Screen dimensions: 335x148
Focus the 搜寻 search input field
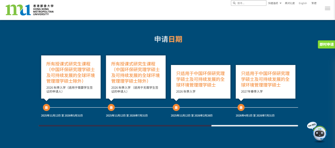[x=248, y=3]
